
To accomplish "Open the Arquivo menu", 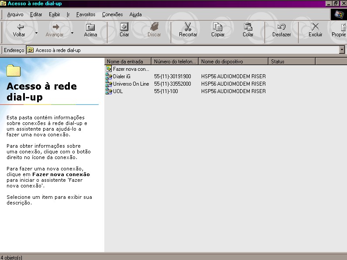I will point(15,14).
